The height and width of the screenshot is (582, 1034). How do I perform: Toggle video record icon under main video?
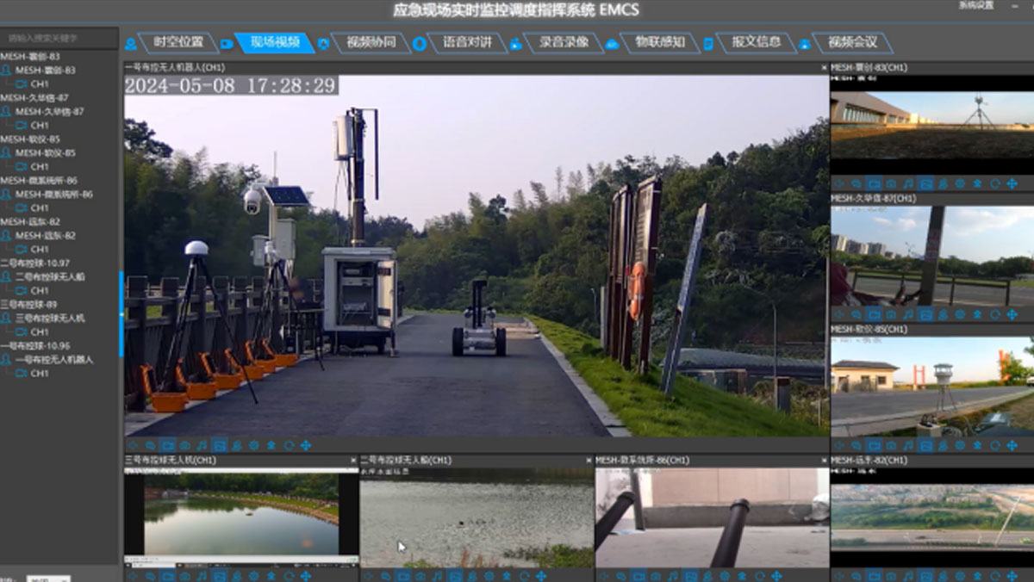click(167, 445)
